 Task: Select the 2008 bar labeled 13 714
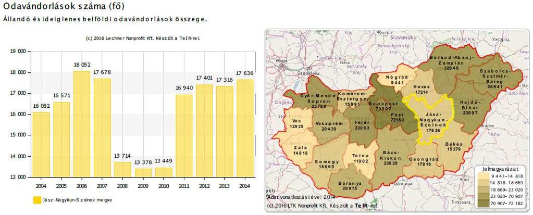click(x=123, y=170)
